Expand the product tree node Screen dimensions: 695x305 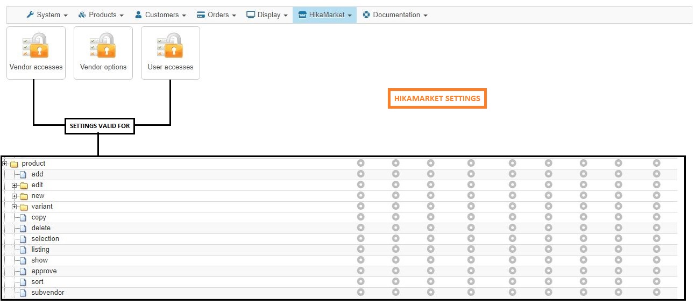coord(5,164)
